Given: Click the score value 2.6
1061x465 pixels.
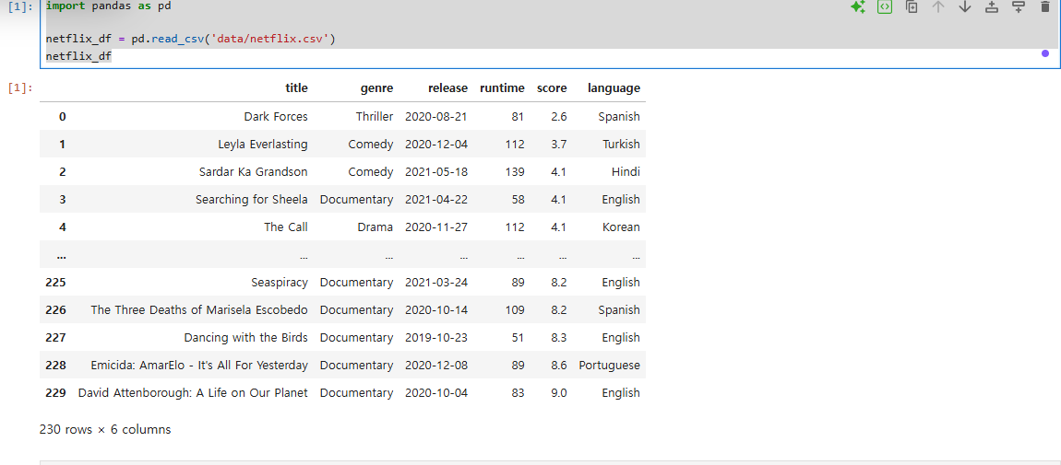Looking at the screenshot, I should pyautogui.click(x=559, y=117).
